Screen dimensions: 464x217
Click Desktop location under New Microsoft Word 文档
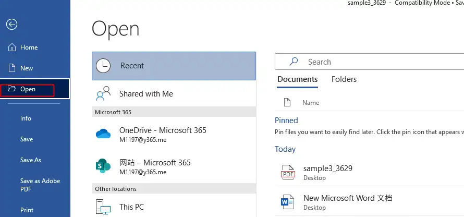[314, 208]
